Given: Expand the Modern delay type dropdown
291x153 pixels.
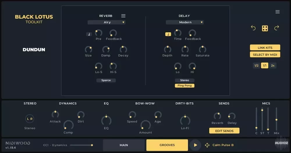Looking at the screenshot, I should [185, 22].
